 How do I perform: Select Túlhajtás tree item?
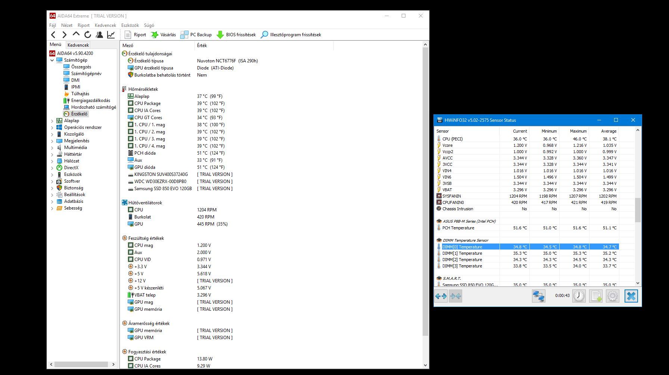[80, 94]
